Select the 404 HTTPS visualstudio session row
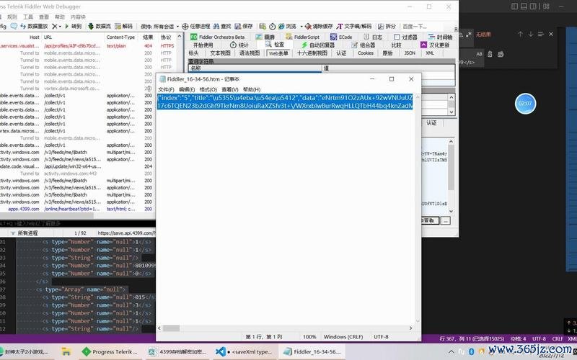The width and height of the screenshot is (577, 360). (88, 46)
